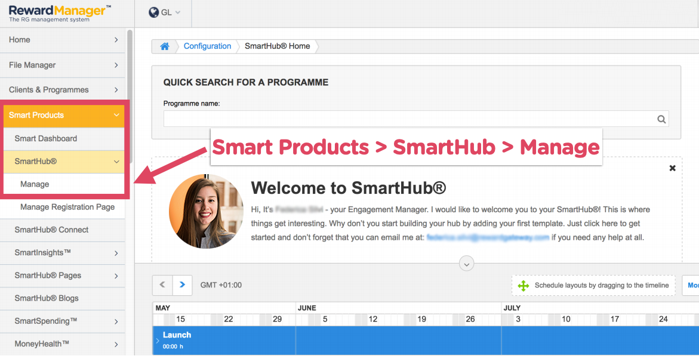The width and height of the screenshot is (699, 356).
Task: Close the Welcome to SmartHub panel
Action: pyautogui.click(x=672, y=168)
